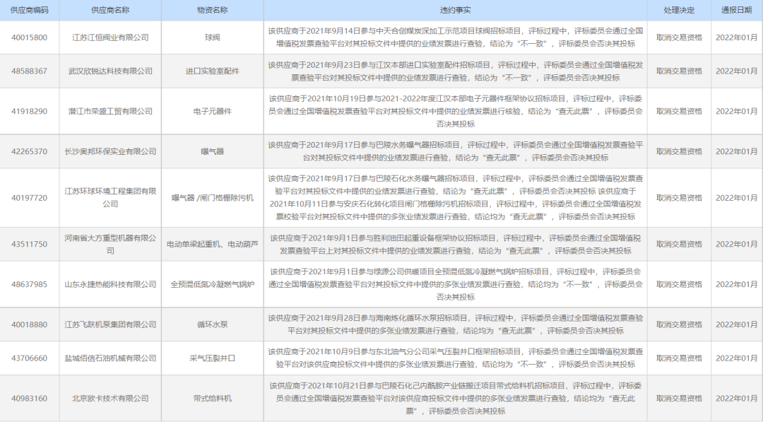
Task: Click the 供应商名称 column header
Action: click(x=111, y=10)
